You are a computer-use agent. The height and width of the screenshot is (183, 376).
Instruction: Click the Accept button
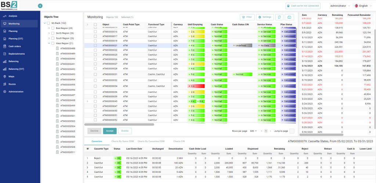(110, 131)
